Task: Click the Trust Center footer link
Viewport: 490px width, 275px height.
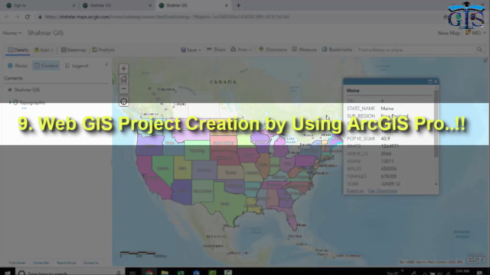Action: [x=17, y=263]
